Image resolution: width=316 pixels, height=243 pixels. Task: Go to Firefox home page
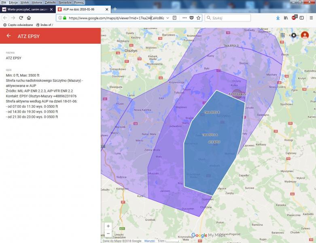point(29,18)
